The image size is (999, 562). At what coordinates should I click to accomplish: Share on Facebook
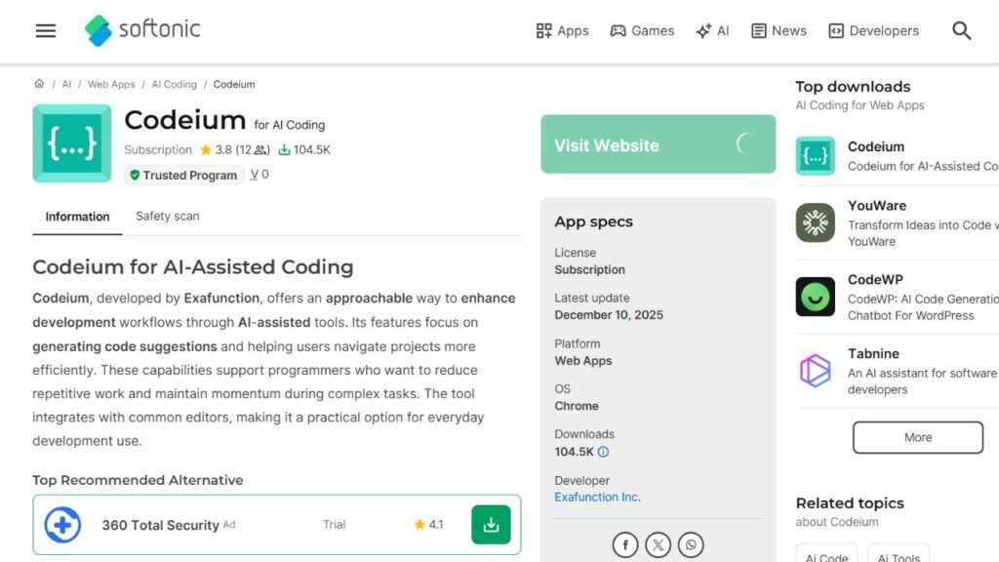tap(625, 544)
